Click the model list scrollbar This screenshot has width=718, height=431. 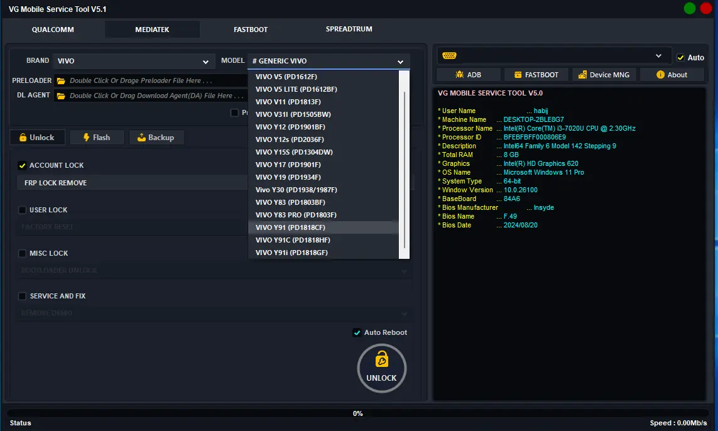point(405,170)
